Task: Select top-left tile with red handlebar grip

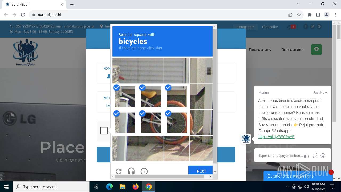Action: point(125,71)
